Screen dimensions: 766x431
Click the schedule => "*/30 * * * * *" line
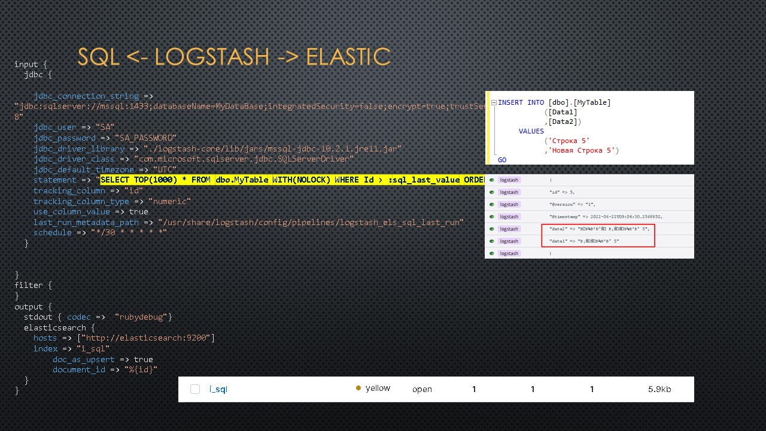click(x=100, y=232)
